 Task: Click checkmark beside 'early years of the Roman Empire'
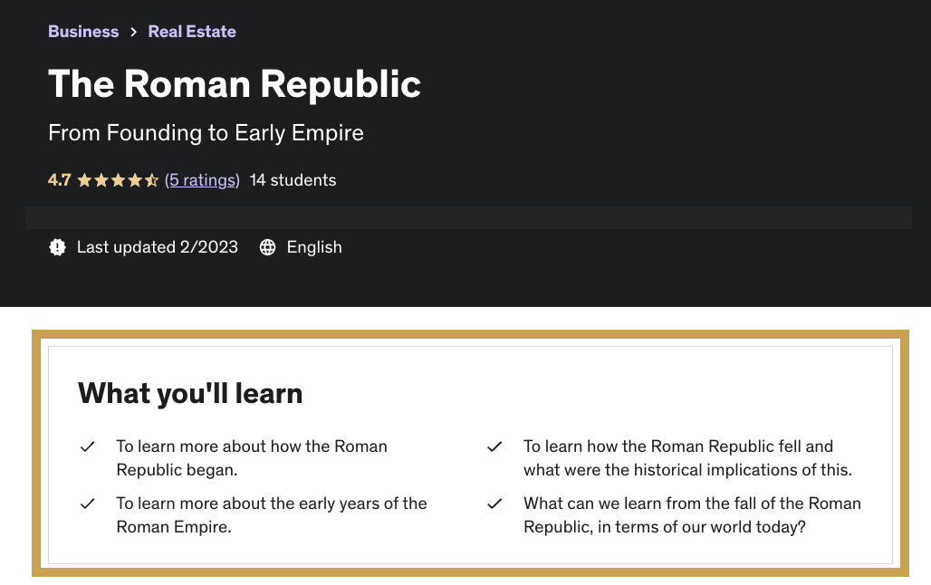pyautogui.click(x=88, y=503)
